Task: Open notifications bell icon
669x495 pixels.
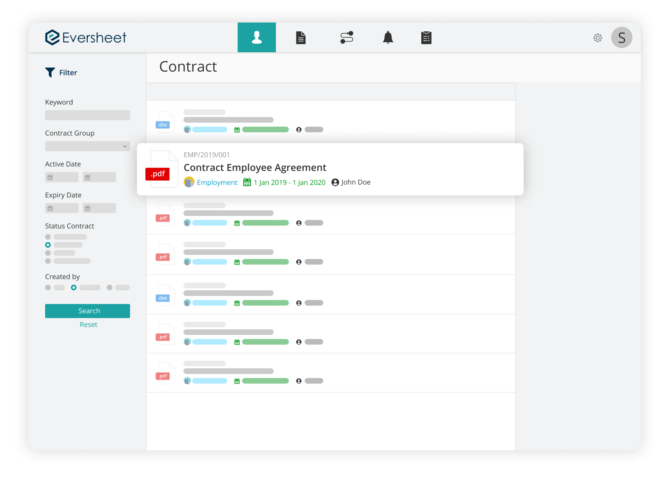Action: click(388, 38)
